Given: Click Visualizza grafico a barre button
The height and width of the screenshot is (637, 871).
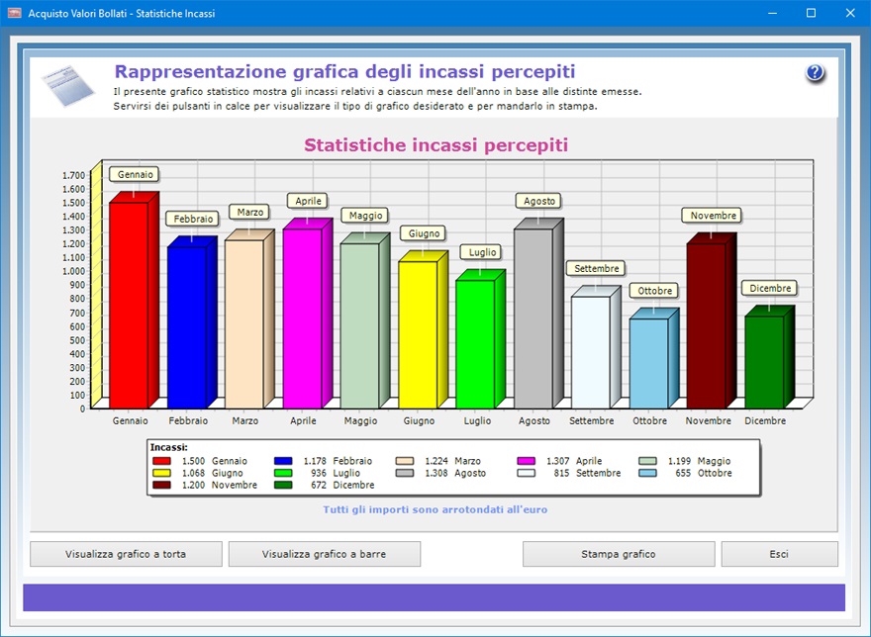Looking at the screenshot, I should [x=325, y=554].
